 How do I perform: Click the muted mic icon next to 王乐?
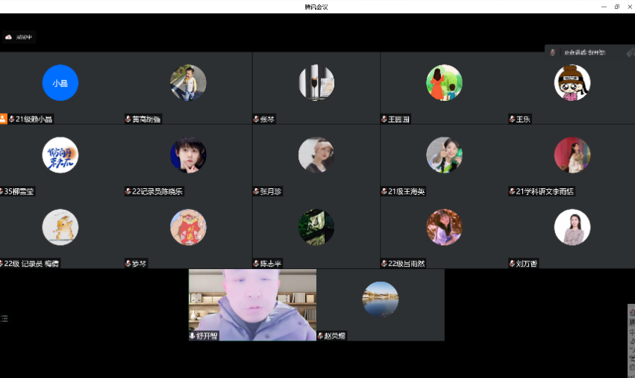(512, 119)
